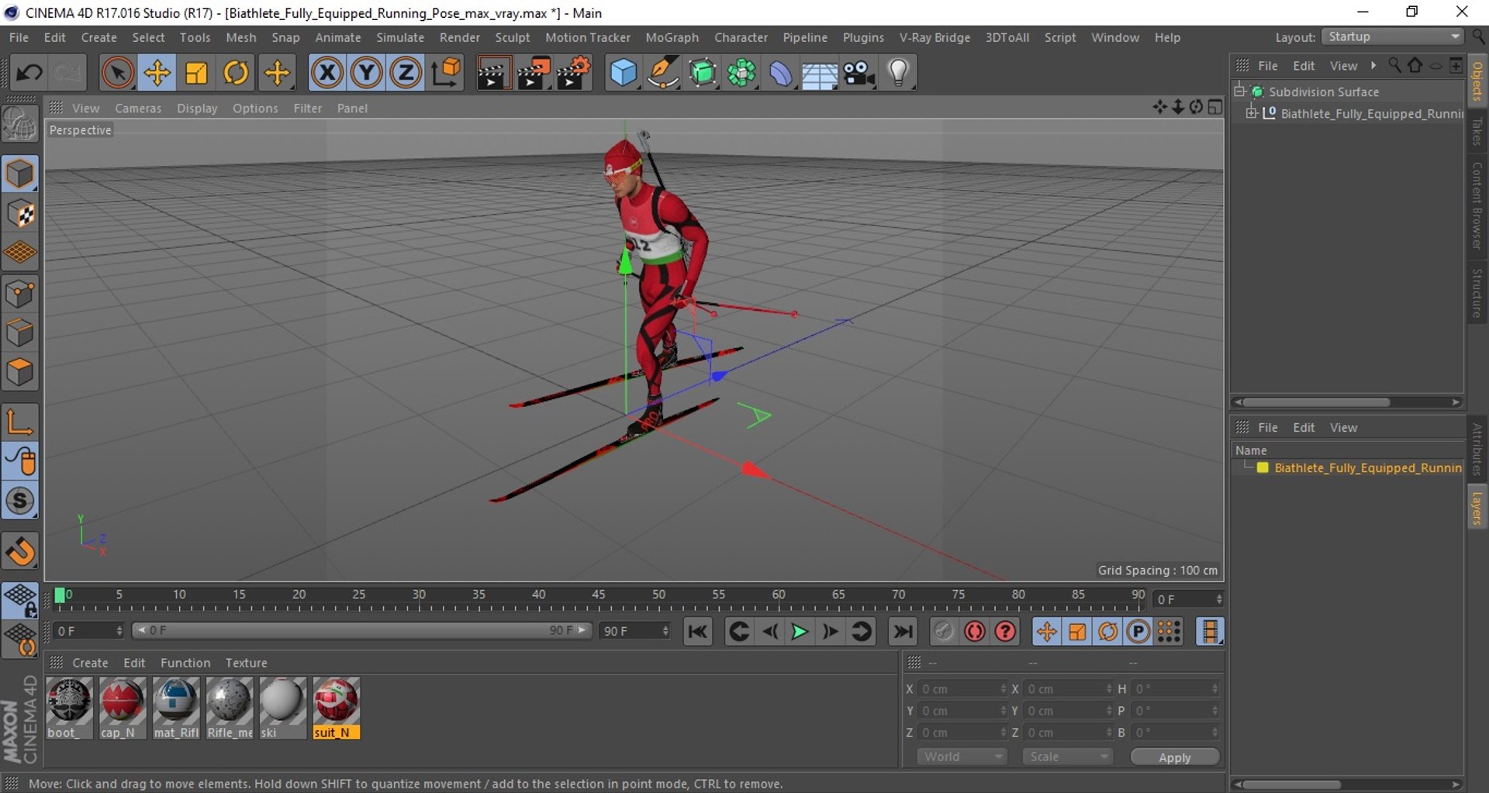1489x793 pixels.
Task: Click the X position coordinate field
Action: (x=962, y=689)
